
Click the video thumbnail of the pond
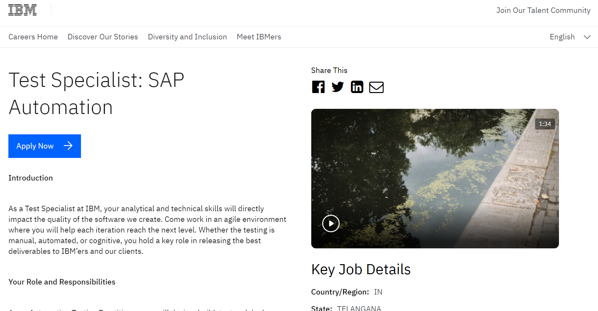[435, 179]
